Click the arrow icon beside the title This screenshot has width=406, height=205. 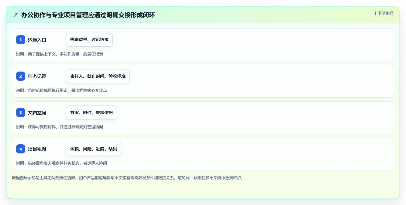(15, 15)
